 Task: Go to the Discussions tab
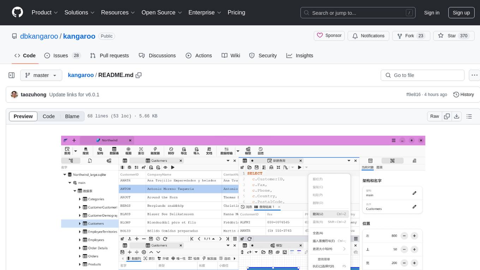157,55
